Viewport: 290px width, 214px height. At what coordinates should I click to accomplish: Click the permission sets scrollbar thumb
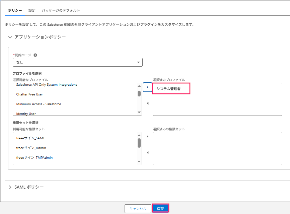(x=139, y=143)
